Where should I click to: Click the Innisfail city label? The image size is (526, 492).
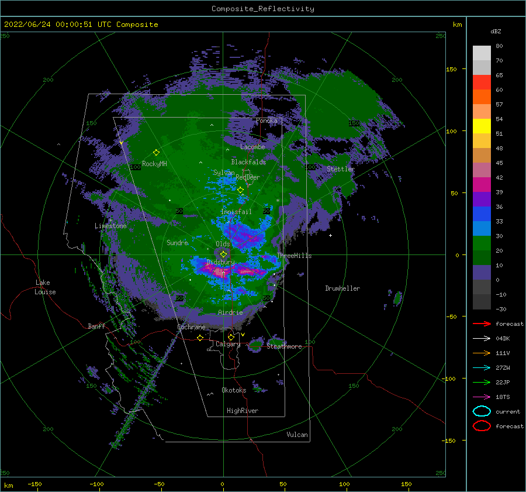click(236, 212)
